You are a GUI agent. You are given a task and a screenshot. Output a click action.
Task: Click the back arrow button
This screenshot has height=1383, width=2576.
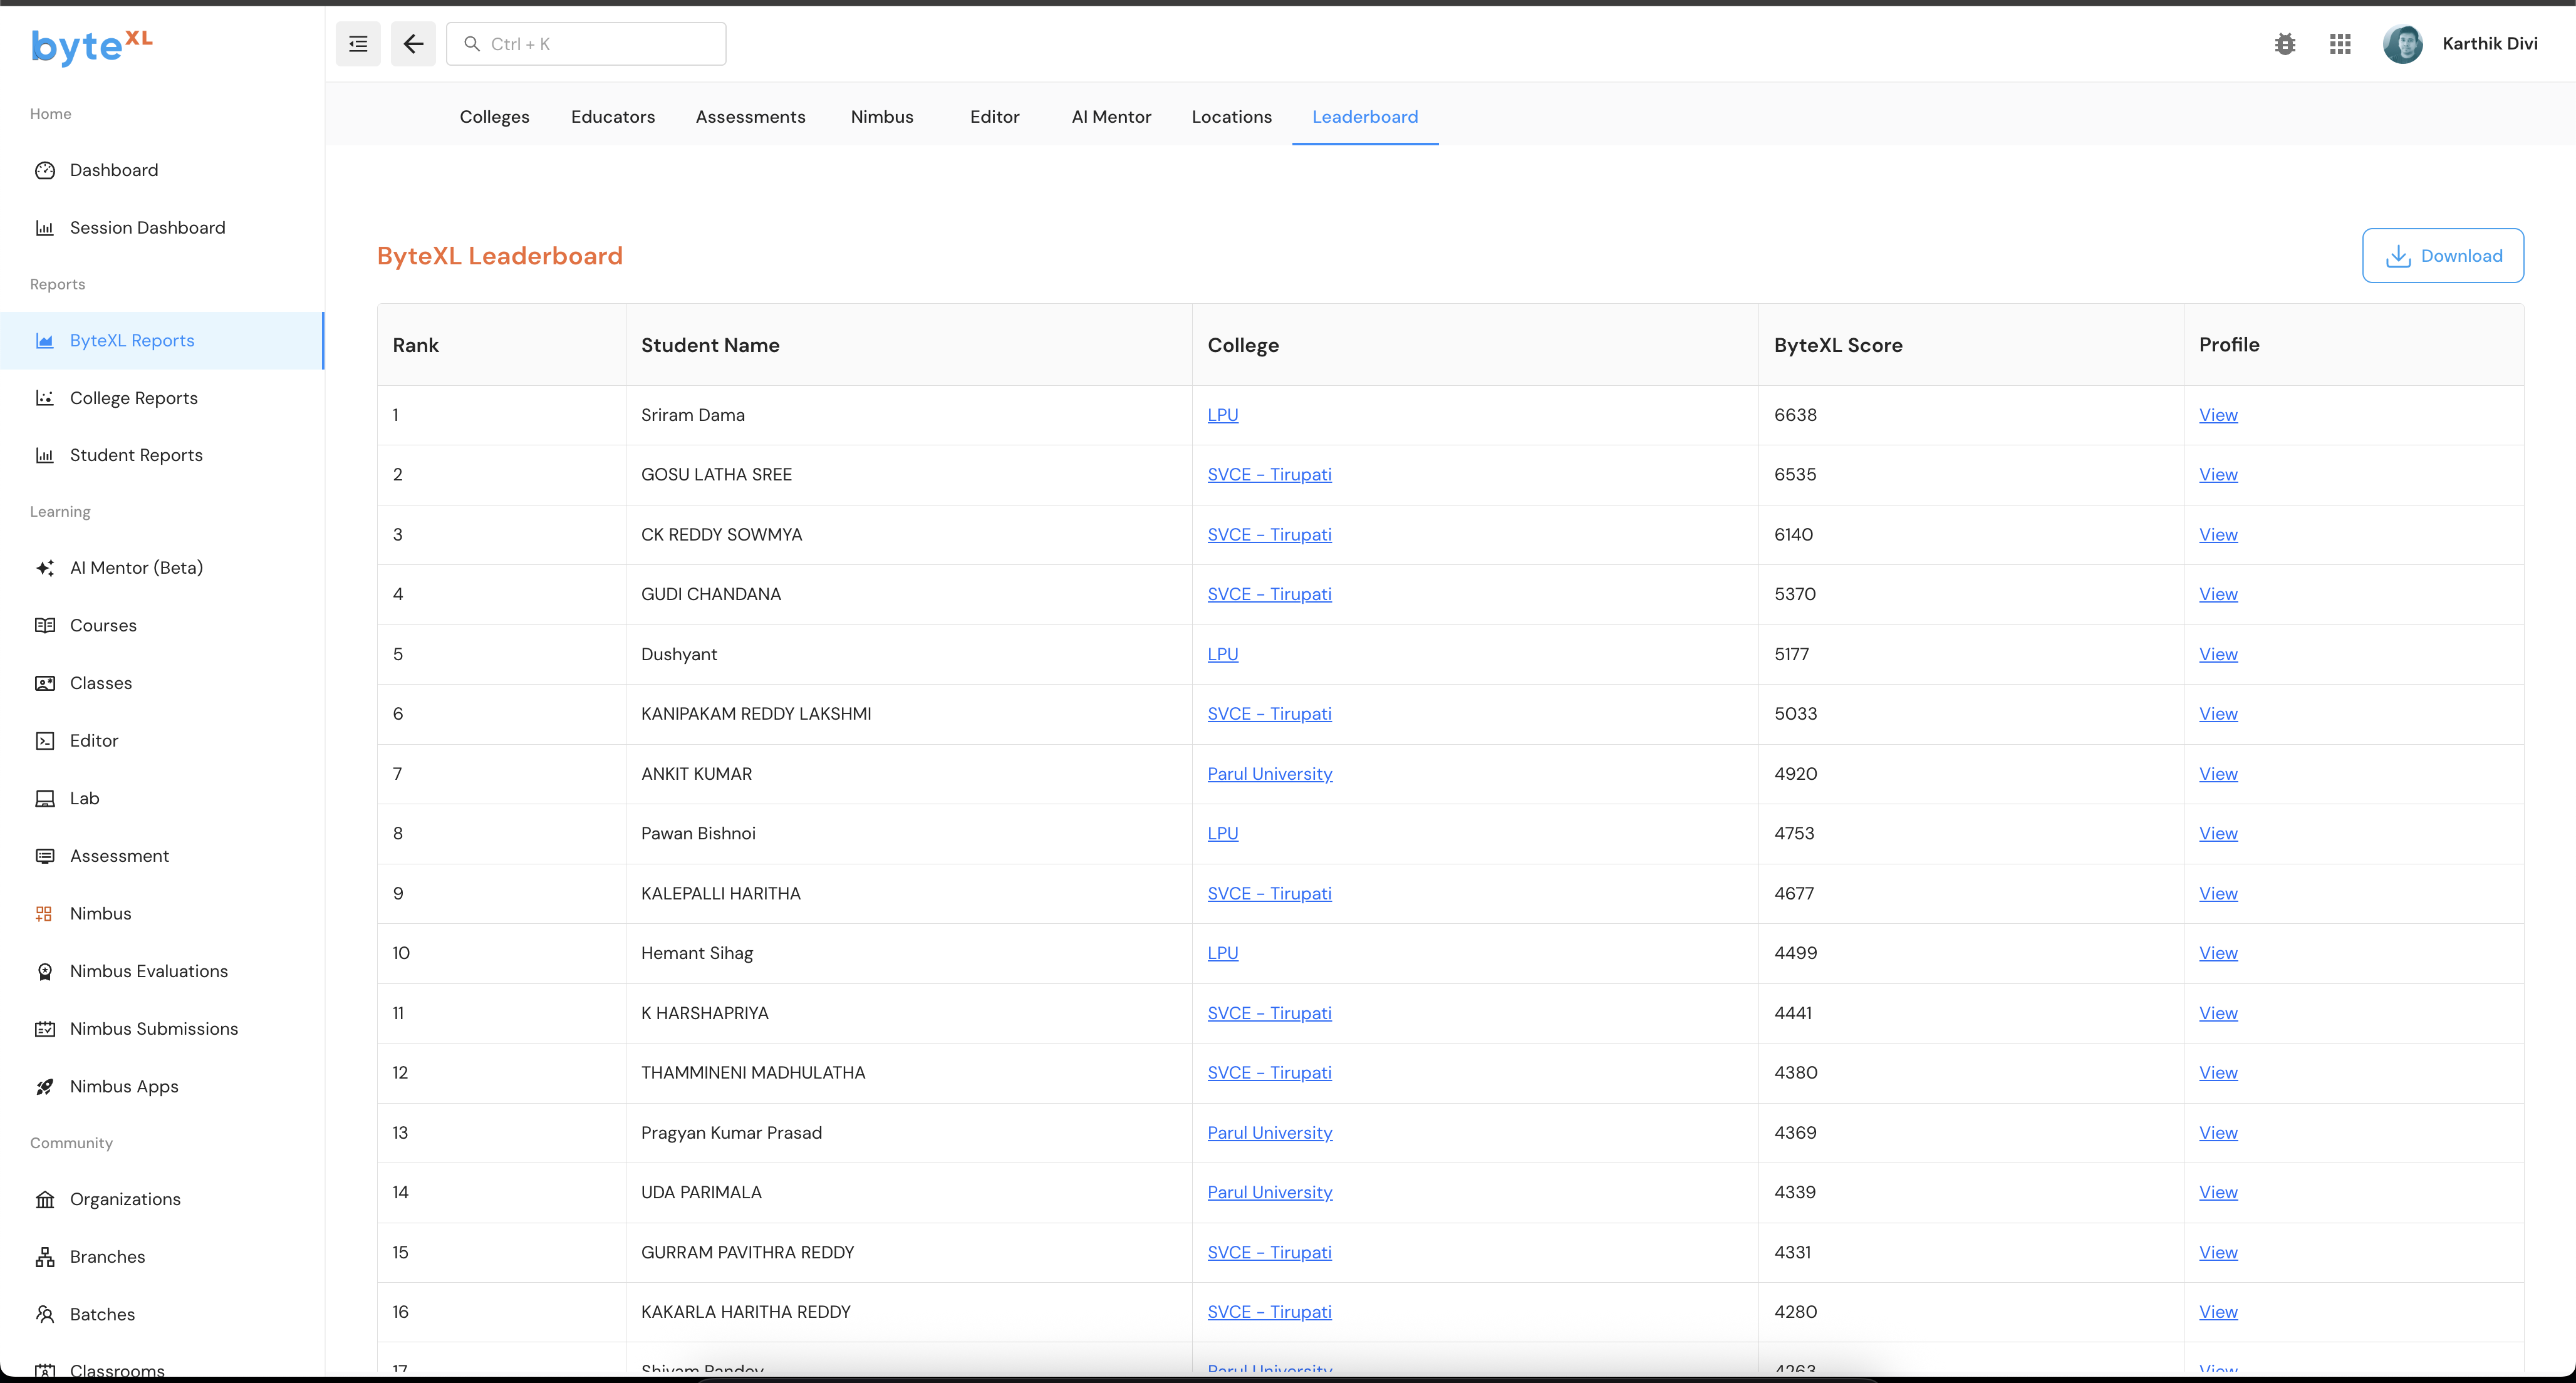pos(413,44)
